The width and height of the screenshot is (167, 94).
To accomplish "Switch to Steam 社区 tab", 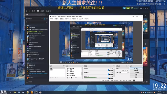I will click(x=42, y=11).
